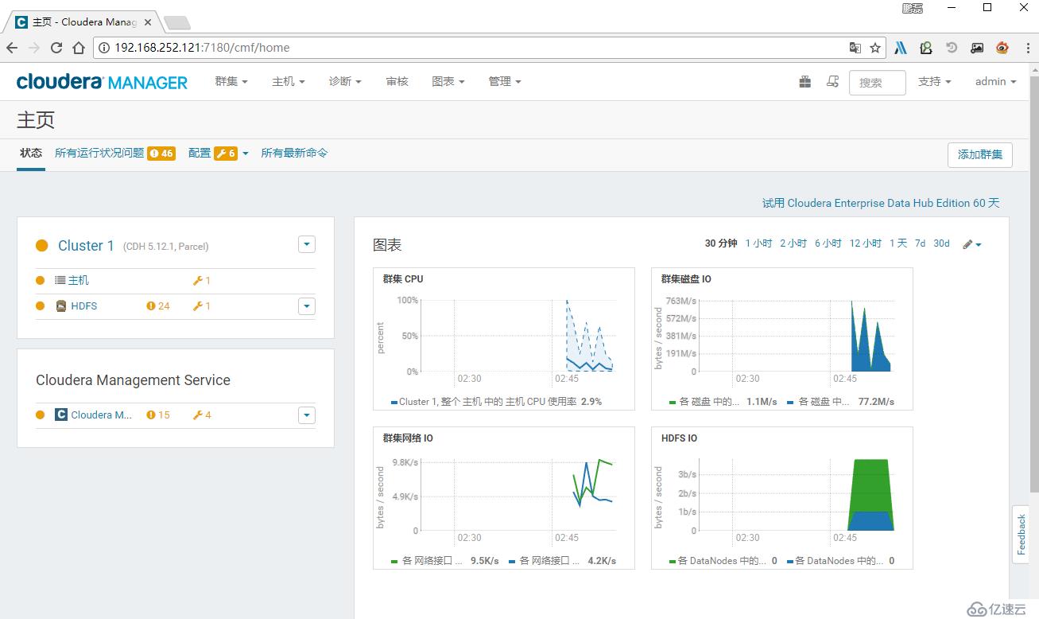Select the 6 小时 time range
The width and height of the screenshot is (1039, 619).
[x=828, y=243]
